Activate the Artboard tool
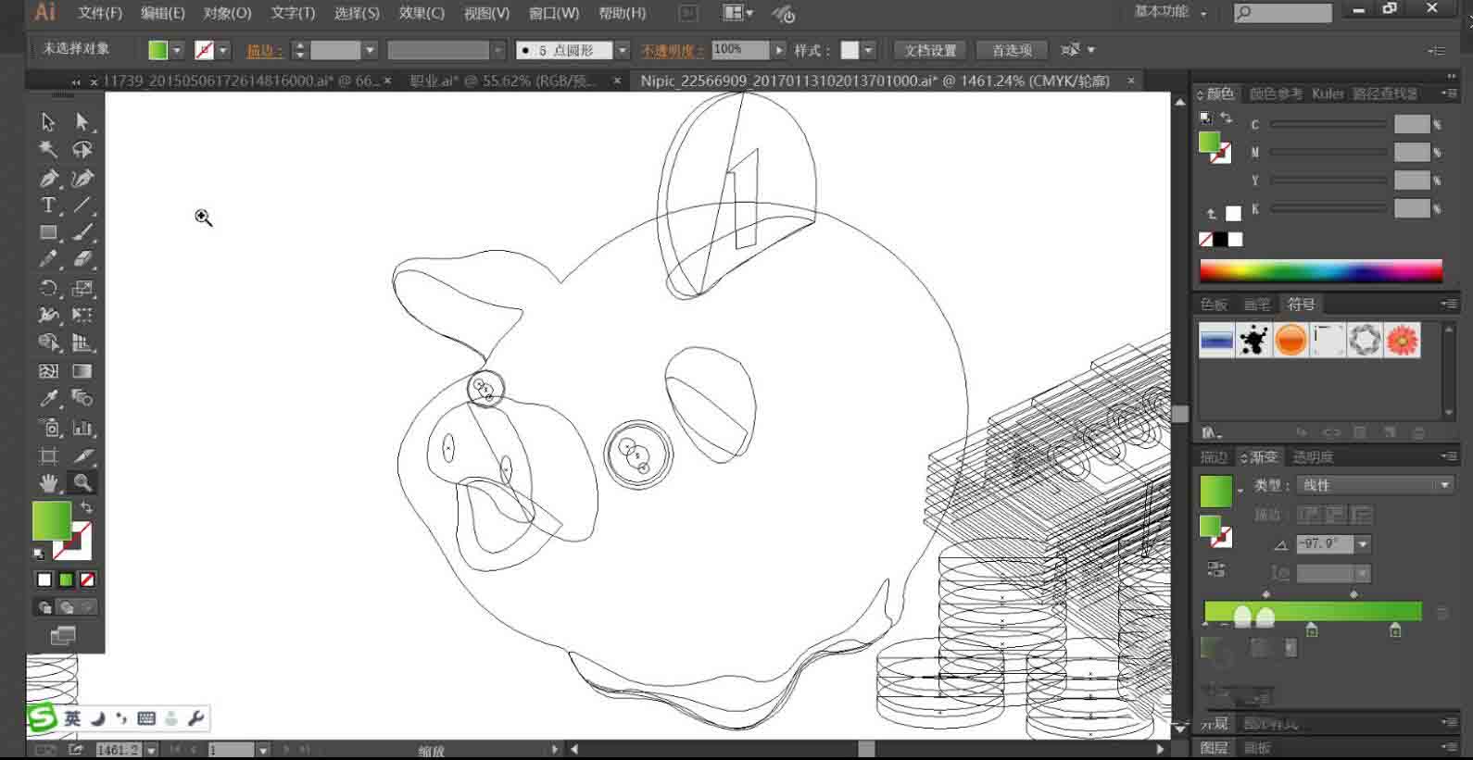Image resolution: width=1473 pixels, height=760 pixels. pyautogui.click(x=48, y=455)
